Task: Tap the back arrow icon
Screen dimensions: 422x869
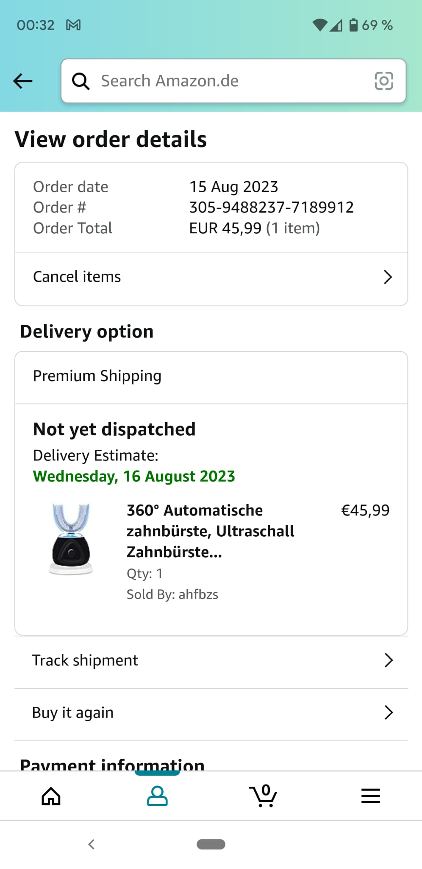Action: 23,81
